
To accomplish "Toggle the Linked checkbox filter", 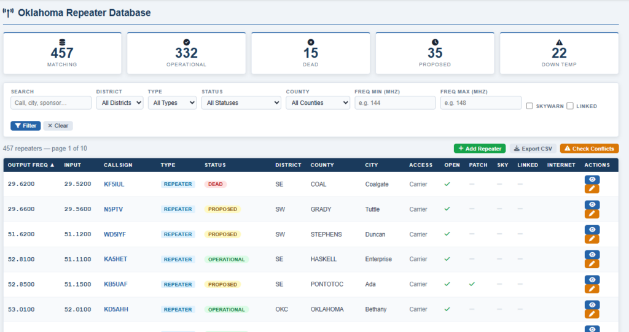I will [570, 106].
